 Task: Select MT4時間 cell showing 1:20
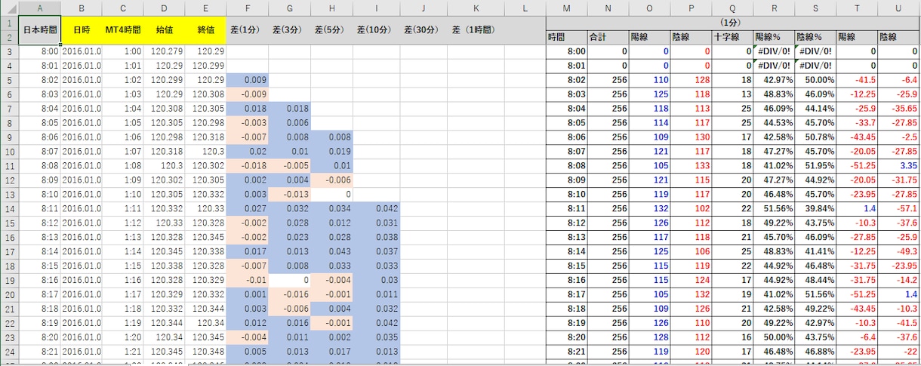coord(122,337)
